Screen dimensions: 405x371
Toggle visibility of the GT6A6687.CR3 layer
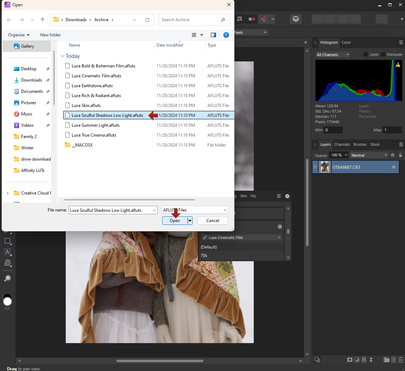coord(393,167)
